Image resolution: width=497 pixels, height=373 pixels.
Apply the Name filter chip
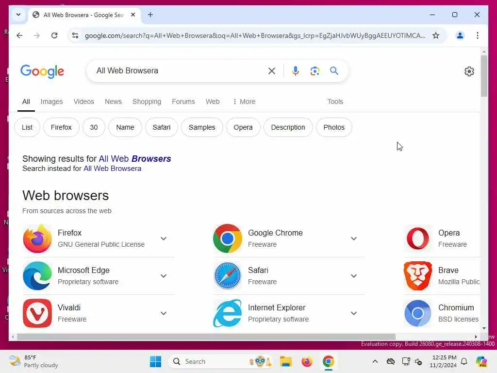(125, 127)
